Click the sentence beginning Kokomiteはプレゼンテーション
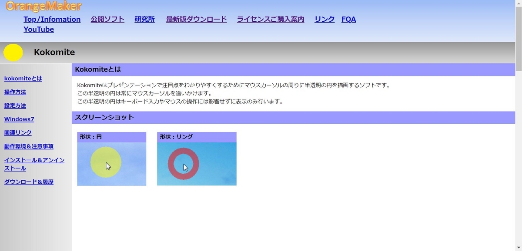 234,85
